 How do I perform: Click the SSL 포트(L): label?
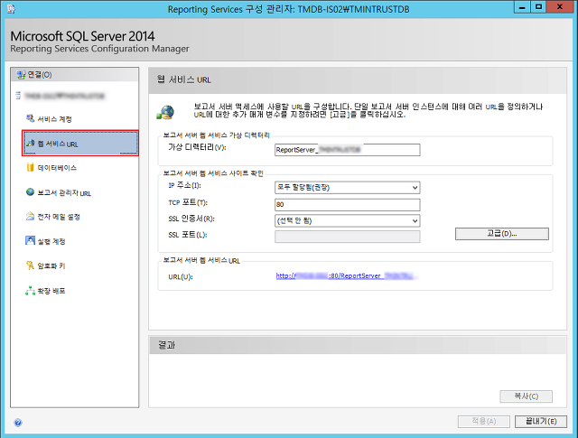(187, 235)
